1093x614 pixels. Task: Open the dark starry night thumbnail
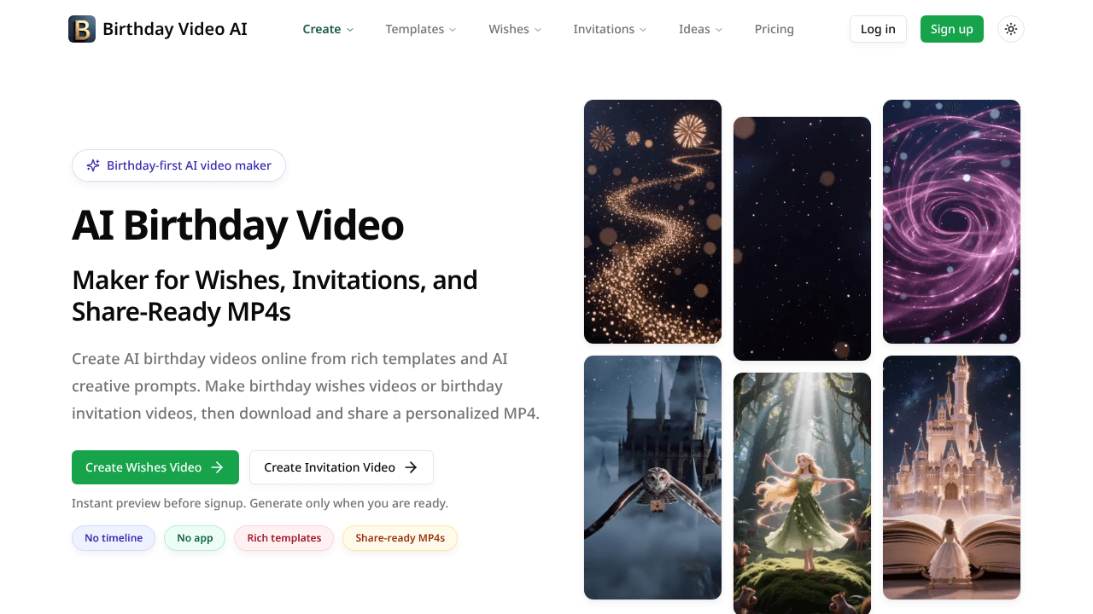pos(802,239)
